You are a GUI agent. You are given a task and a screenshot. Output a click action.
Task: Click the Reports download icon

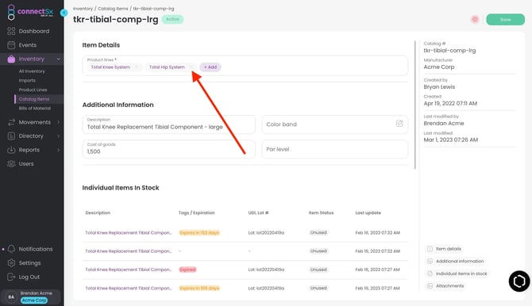click(11, 150)
